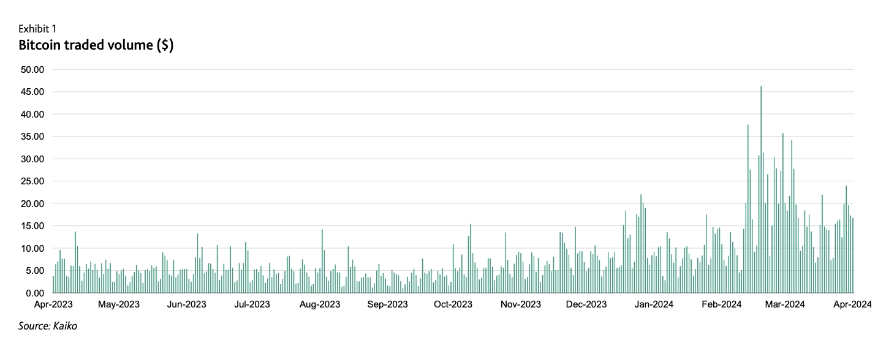Click the Jan-2024 x-axis label
This screenshot has height=343, width=886.
point(653,304)
